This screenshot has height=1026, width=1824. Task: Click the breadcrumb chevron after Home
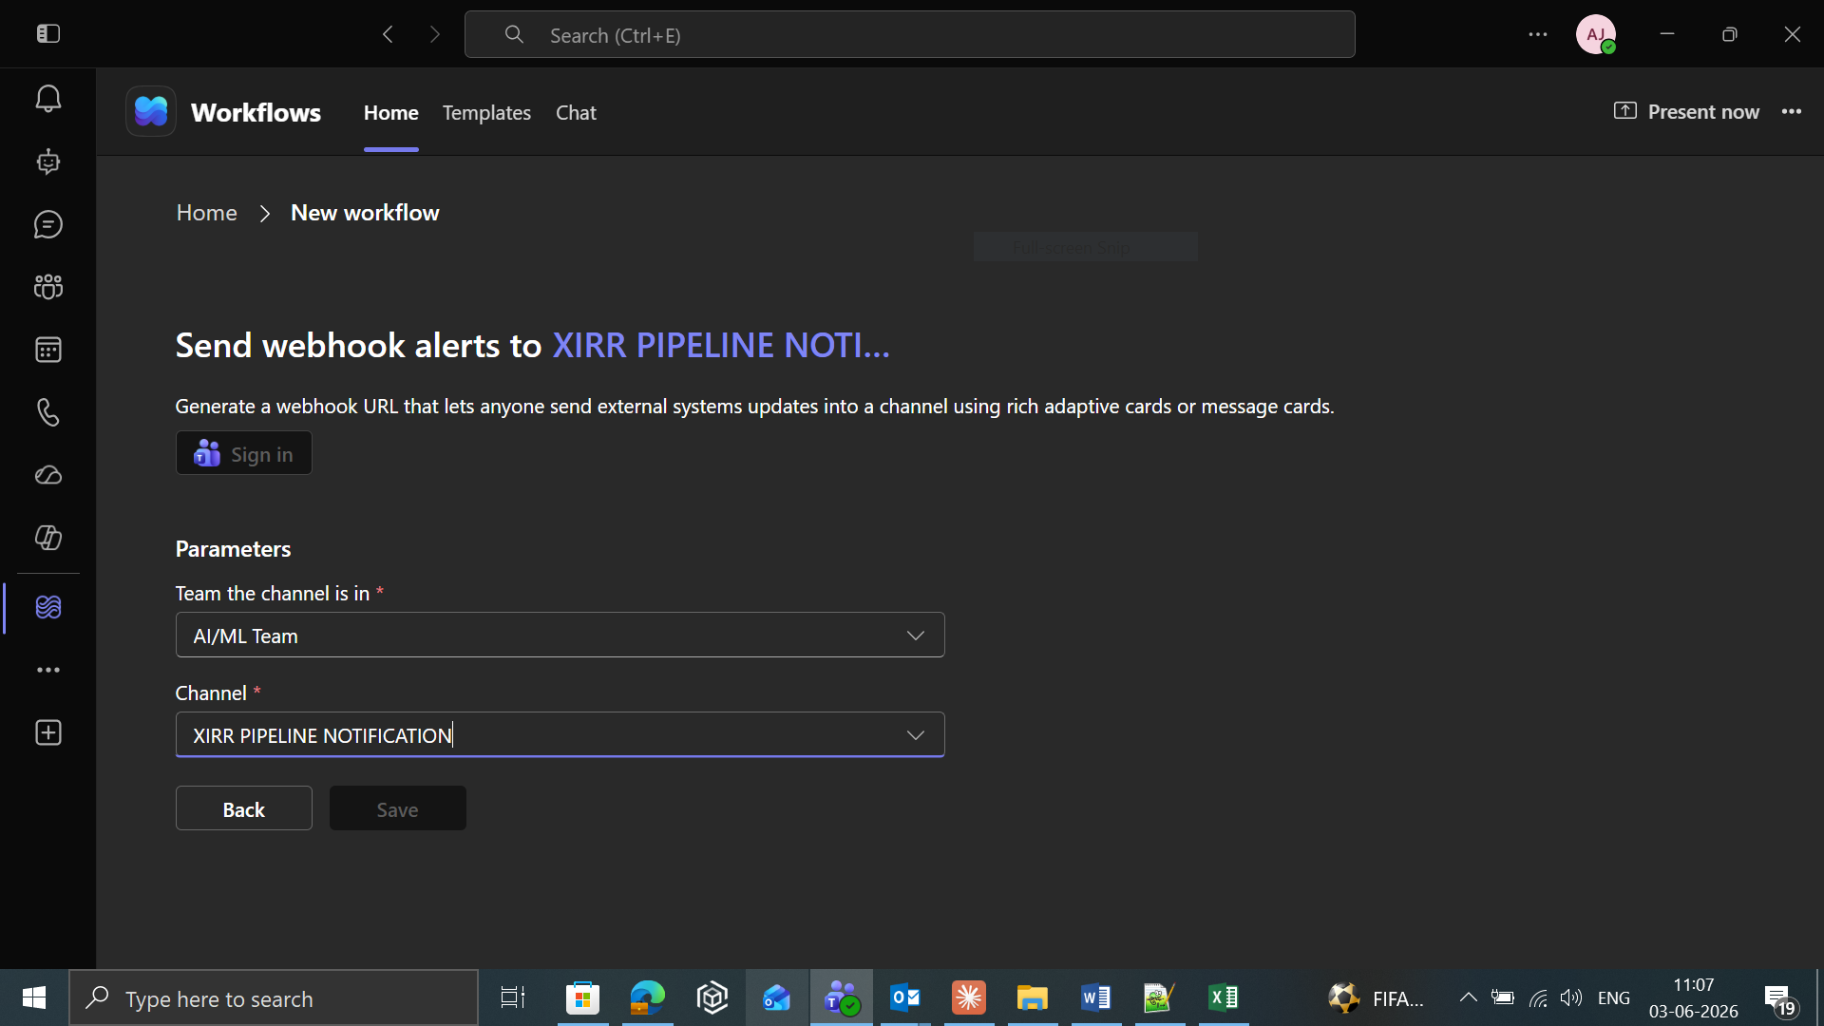click(265, 214)
